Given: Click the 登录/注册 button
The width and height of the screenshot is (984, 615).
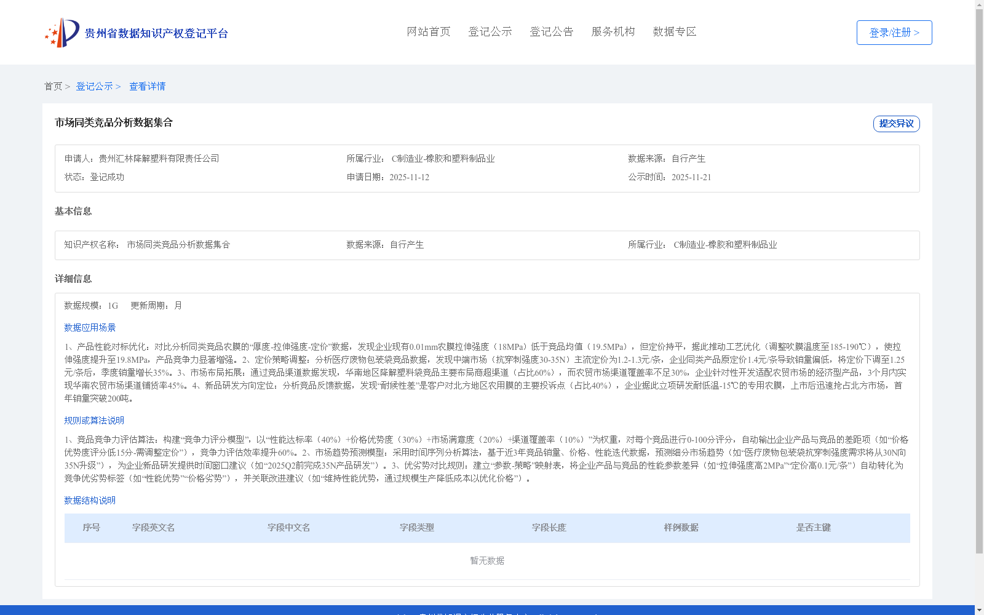Looking at the screenshot, I should click(894, 32).
